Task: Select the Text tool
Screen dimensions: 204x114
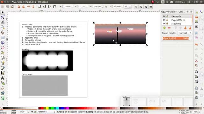Action: (x=3, y=78)
